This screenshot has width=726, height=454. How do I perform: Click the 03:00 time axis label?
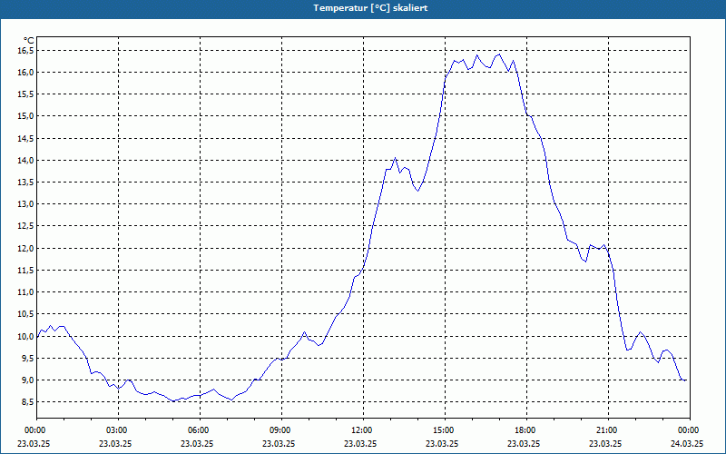point(118,430)
